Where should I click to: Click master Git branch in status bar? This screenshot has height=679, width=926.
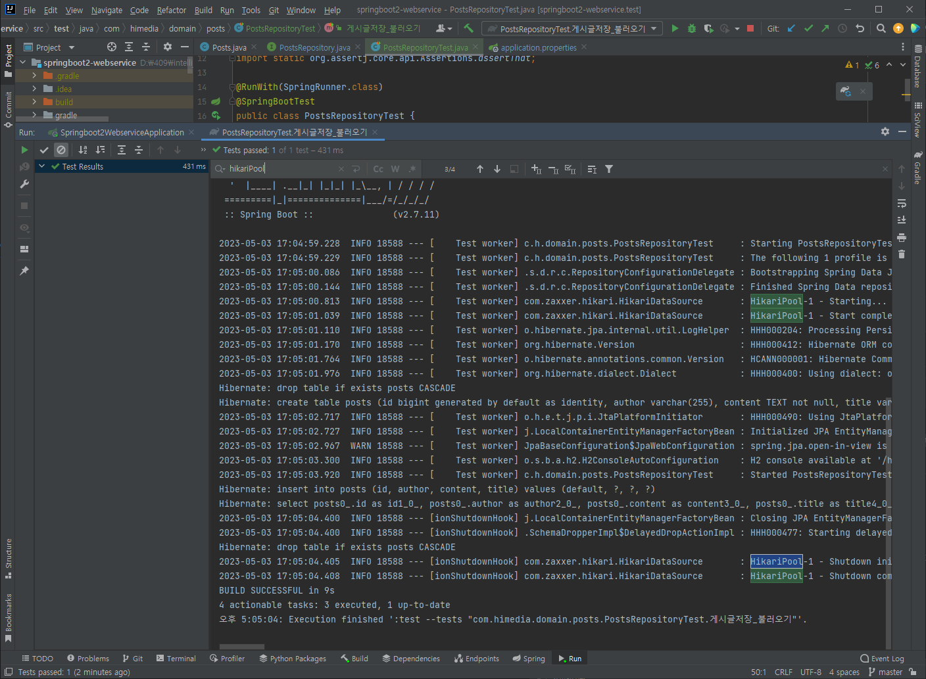pos(885,672)
